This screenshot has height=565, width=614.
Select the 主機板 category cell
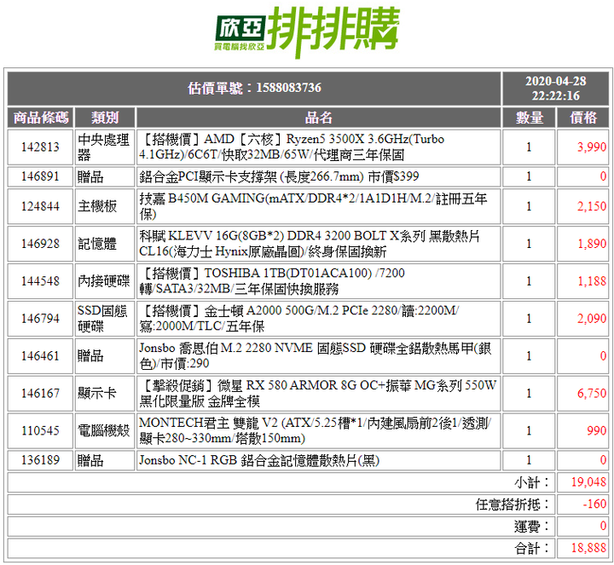105,206
